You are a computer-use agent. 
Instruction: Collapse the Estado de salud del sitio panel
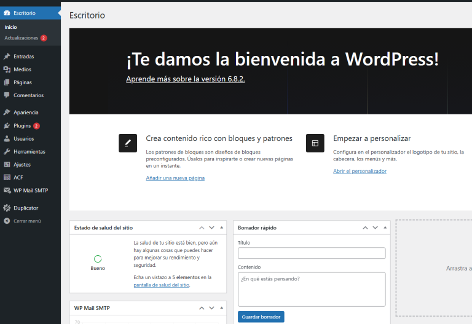click(x=221, y=227)
